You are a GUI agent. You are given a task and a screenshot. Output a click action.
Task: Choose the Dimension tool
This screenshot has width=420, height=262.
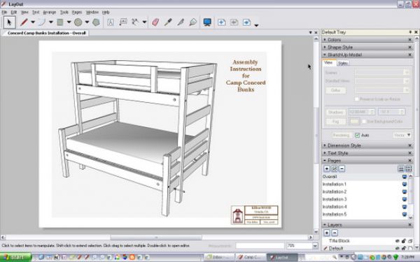135,22
